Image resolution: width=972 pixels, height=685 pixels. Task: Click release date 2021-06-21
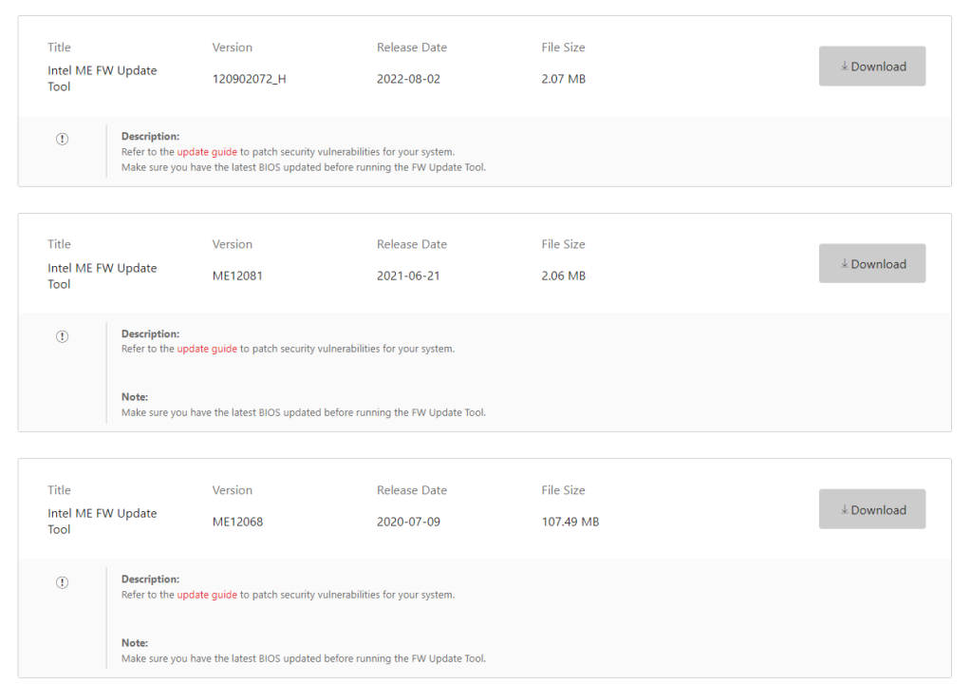(x=408, y=276)
